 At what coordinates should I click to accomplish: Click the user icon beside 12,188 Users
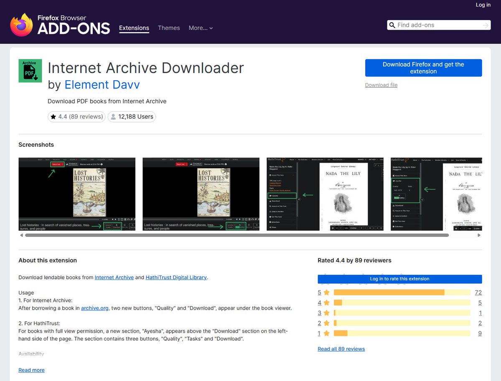point(113,117)
